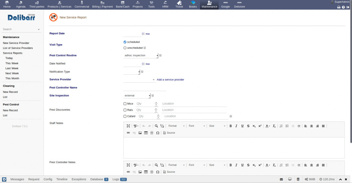Image resolution: width=352 pixels, height=183 pixels.
Task: Open the Report Date calendar picker
Action: pos(143,34)
